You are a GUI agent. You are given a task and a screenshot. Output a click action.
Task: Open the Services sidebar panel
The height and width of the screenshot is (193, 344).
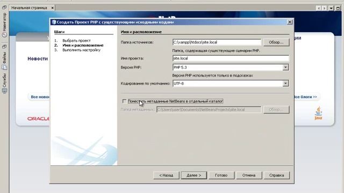coord(4,84)
